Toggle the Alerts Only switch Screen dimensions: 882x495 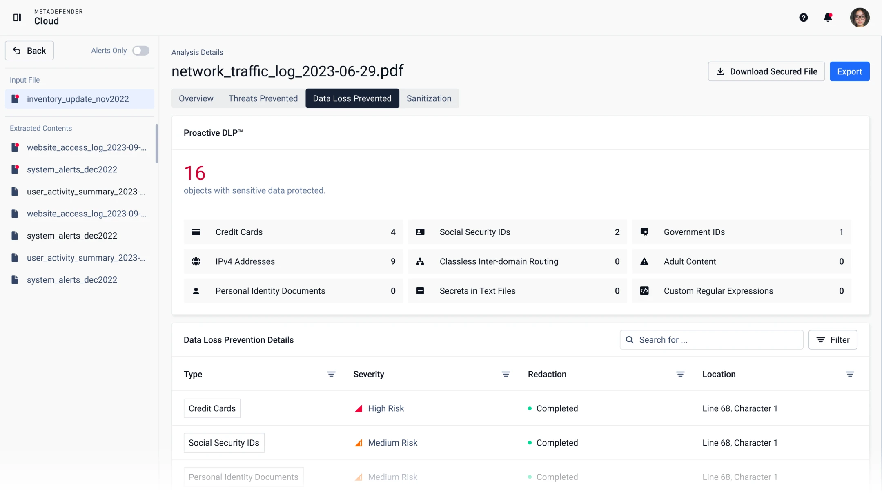tap(141, 51)
